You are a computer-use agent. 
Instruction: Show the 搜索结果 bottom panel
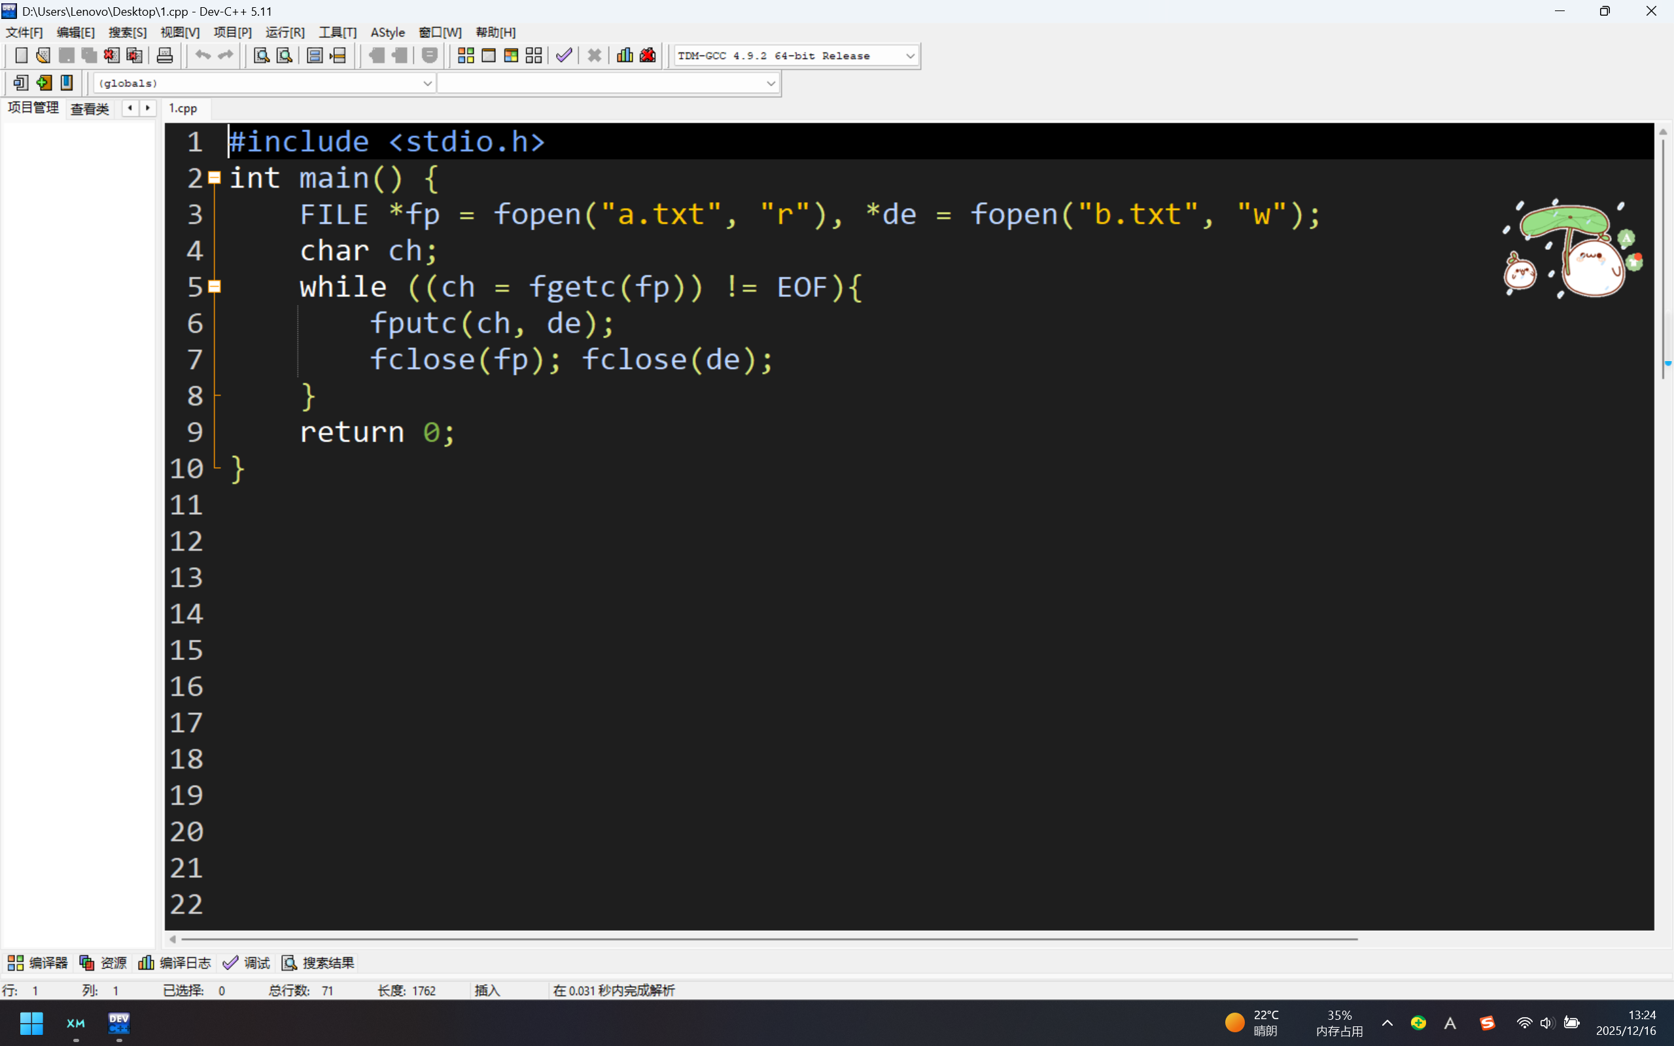tap(318, 962)
